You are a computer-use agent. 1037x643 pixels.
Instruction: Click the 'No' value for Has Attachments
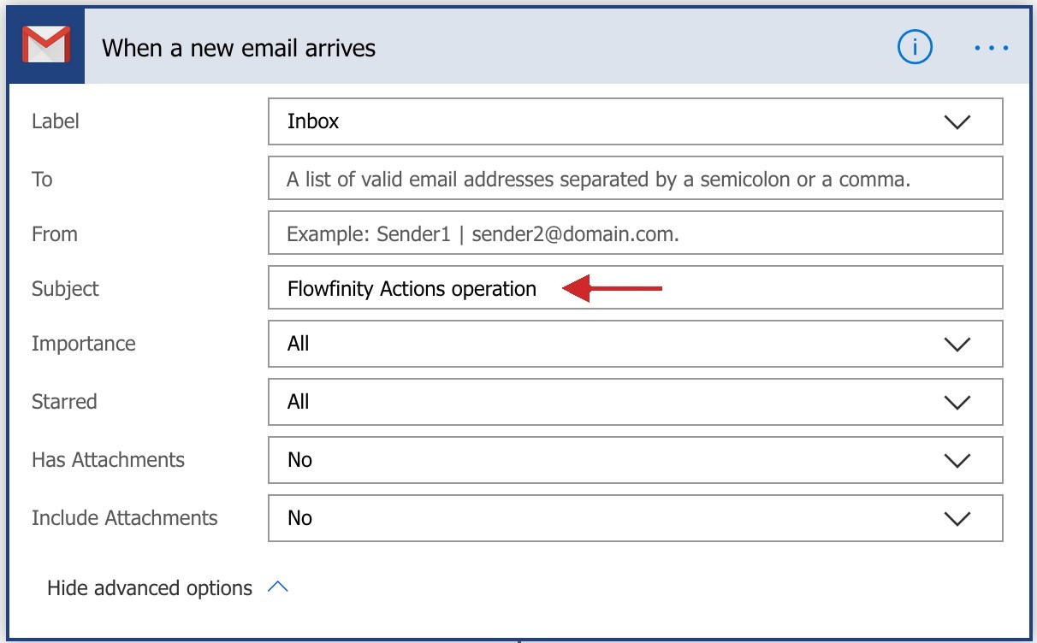pos(300,460)
